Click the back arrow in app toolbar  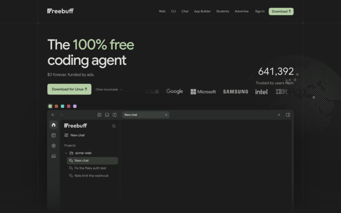(53, 115)
